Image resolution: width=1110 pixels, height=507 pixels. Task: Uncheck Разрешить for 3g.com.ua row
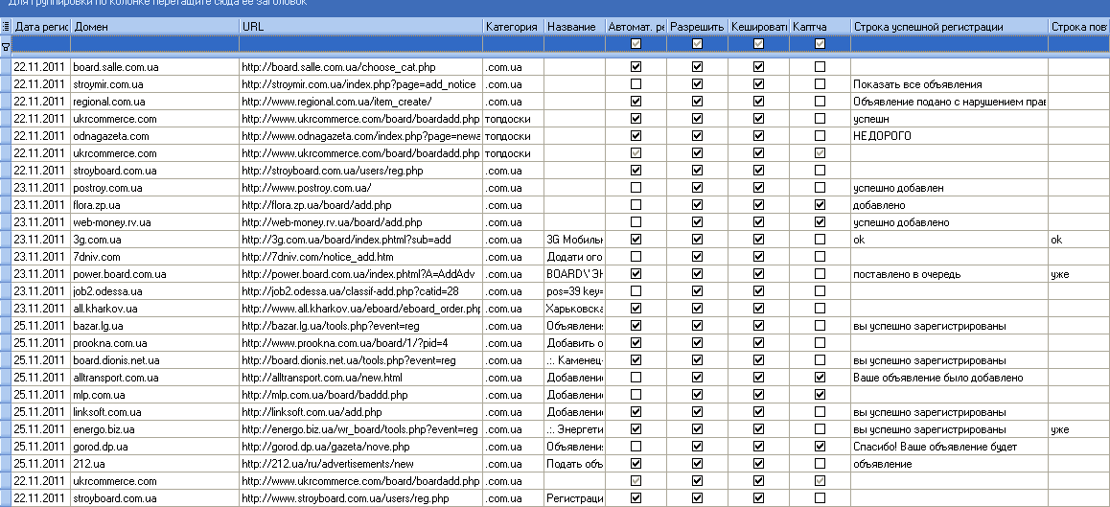[x=697, y=240]
